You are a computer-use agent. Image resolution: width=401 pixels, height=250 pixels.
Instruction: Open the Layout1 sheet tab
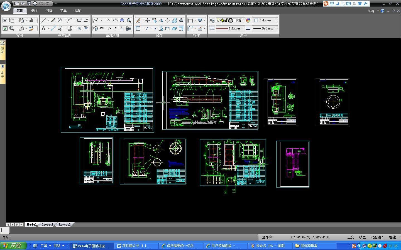click(x=47, y=224)
